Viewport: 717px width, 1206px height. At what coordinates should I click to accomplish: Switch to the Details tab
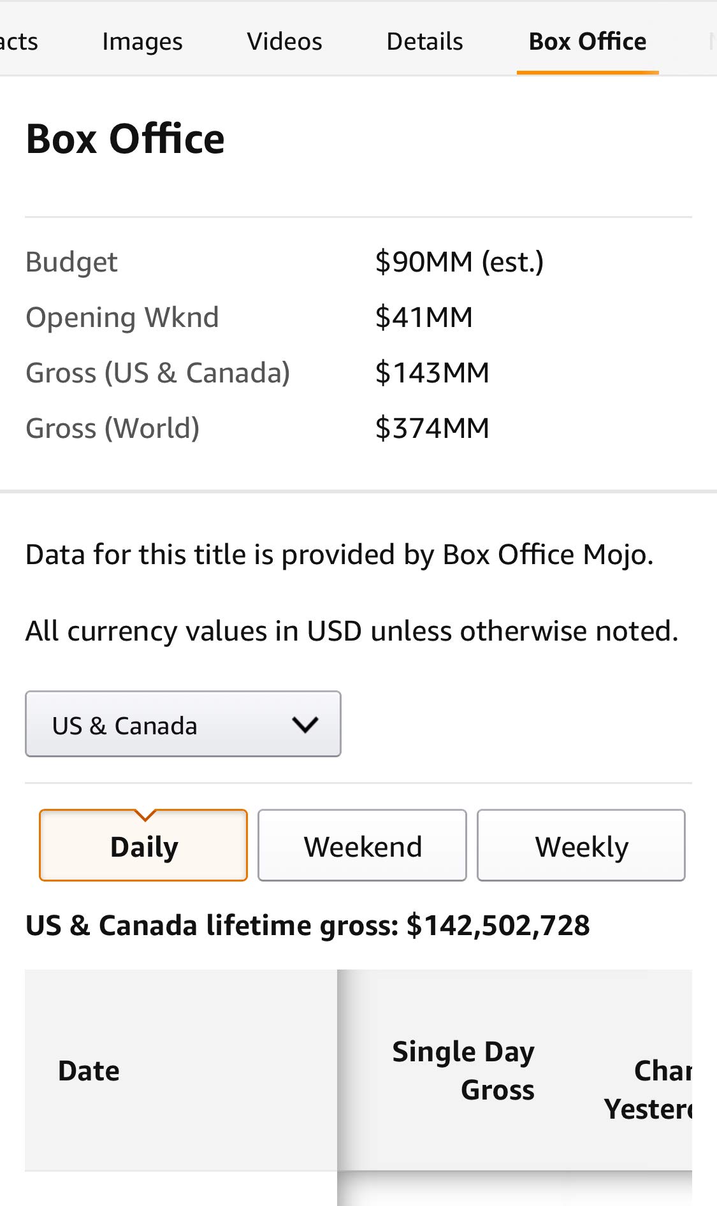click(x=424, y=41)
